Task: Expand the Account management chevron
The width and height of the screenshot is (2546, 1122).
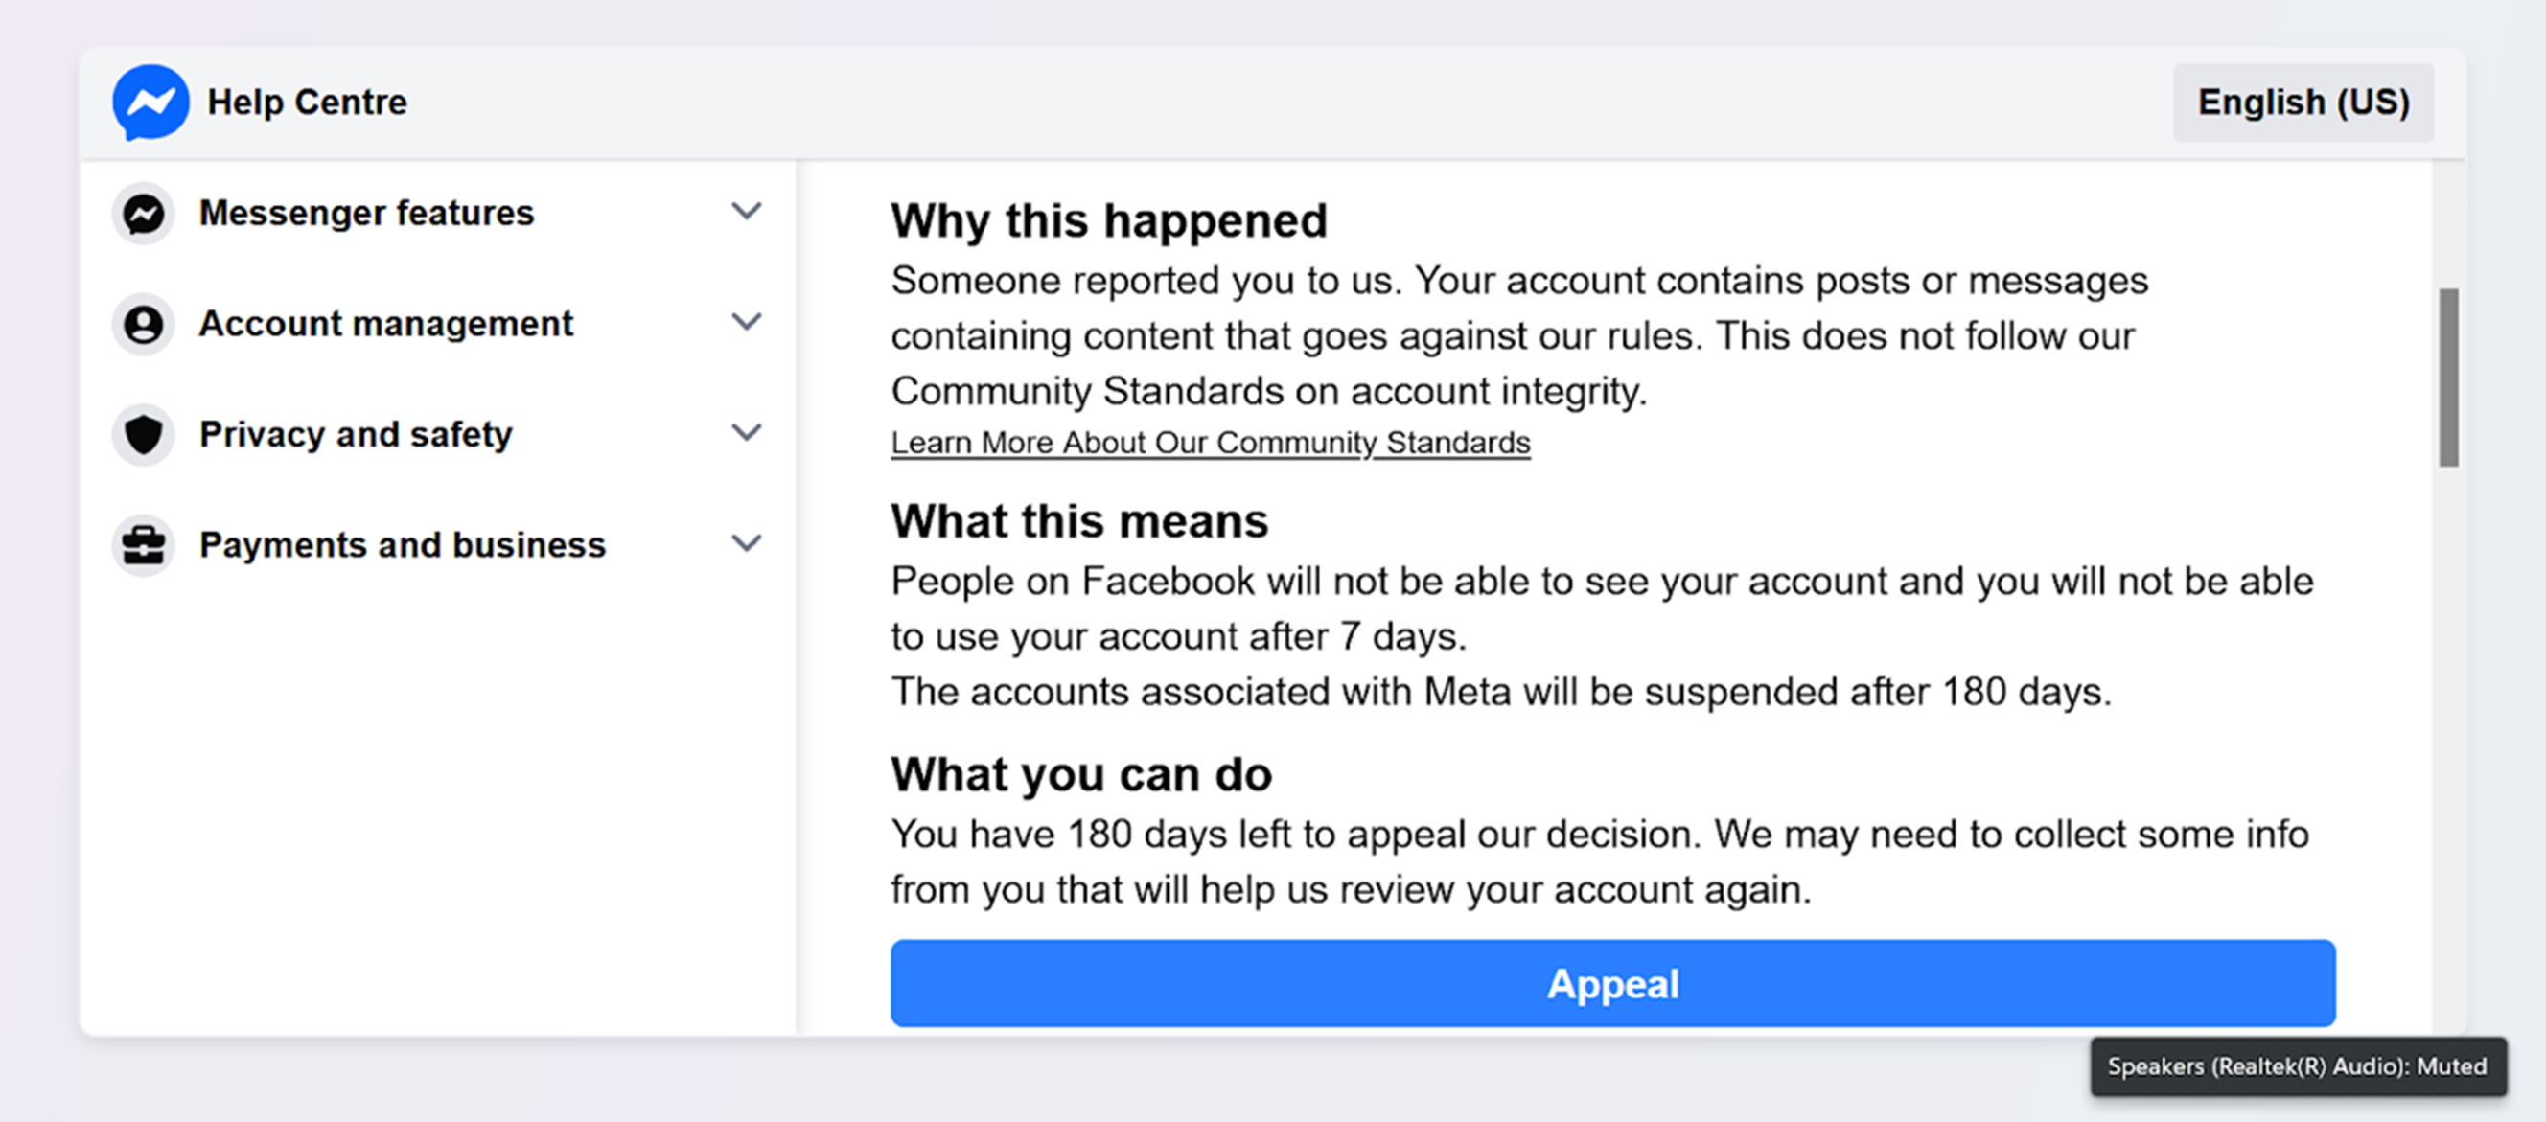Action: tap(746, 322)
